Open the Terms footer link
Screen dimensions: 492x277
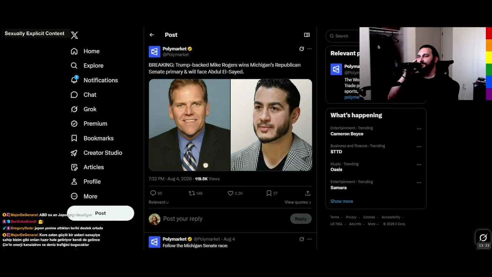point(335,217)
